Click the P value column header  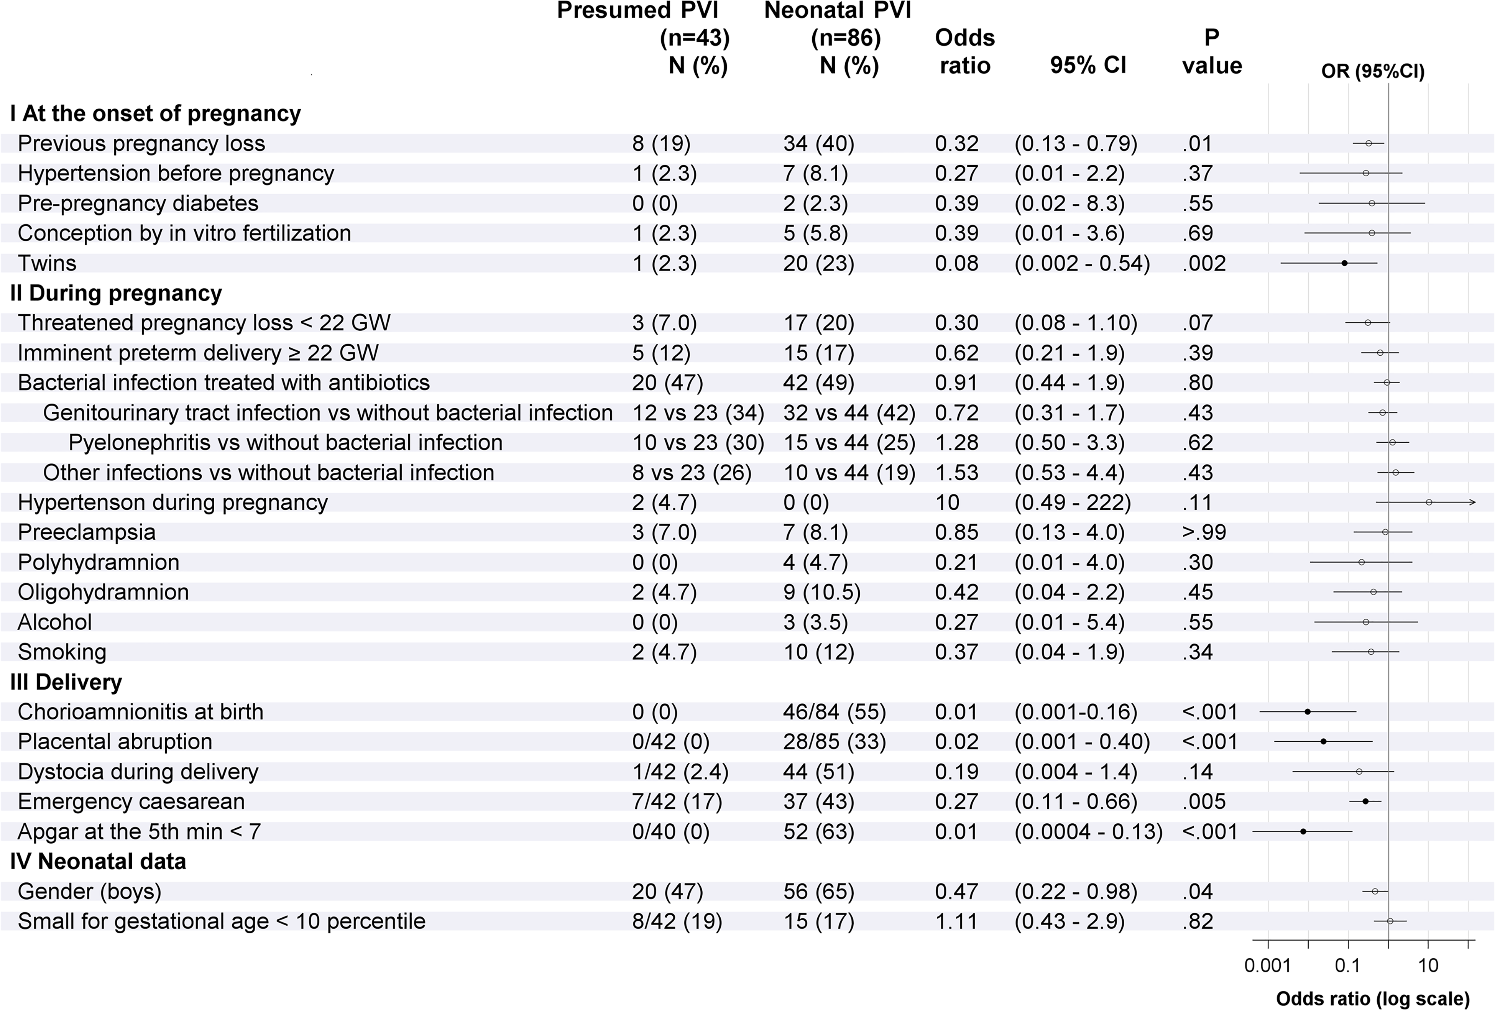[1212, 51]
